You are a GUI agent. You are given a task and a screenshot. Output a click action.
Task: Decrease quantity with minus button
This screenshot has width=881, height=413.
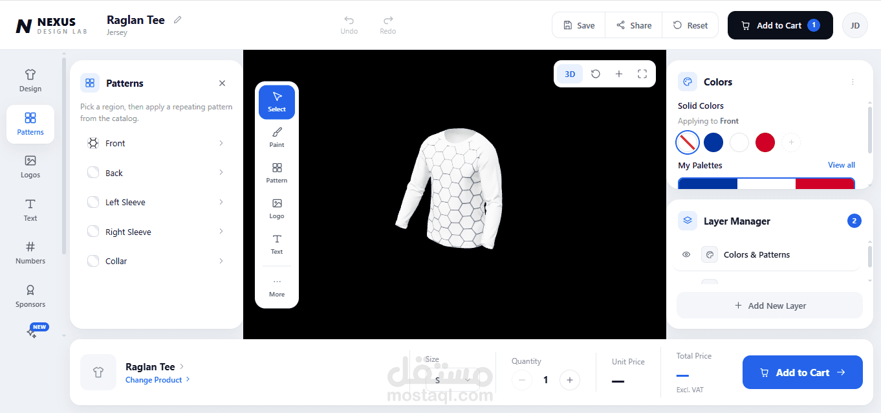coord(522,380)
